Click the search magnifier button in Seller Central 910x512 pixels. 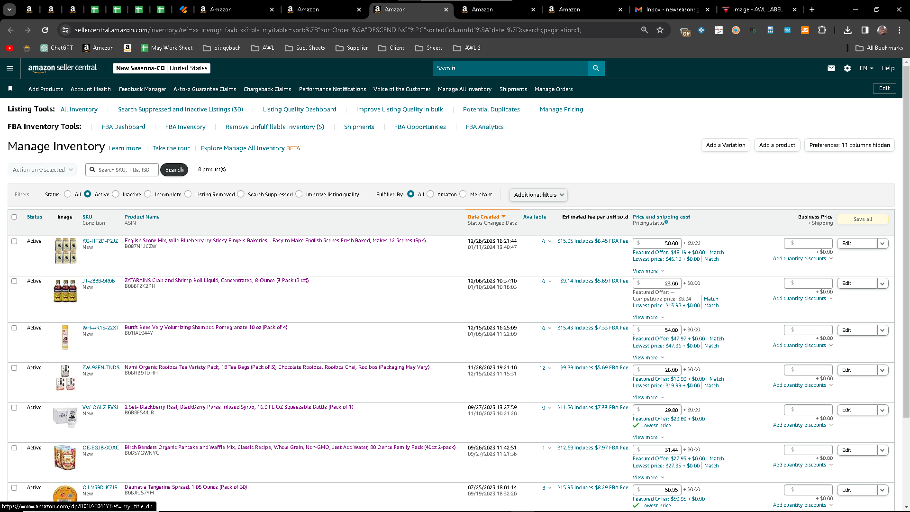596,68
